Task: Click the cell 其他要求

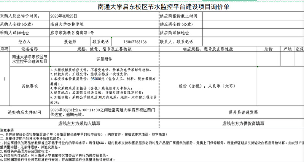Action: click(30, 86)
